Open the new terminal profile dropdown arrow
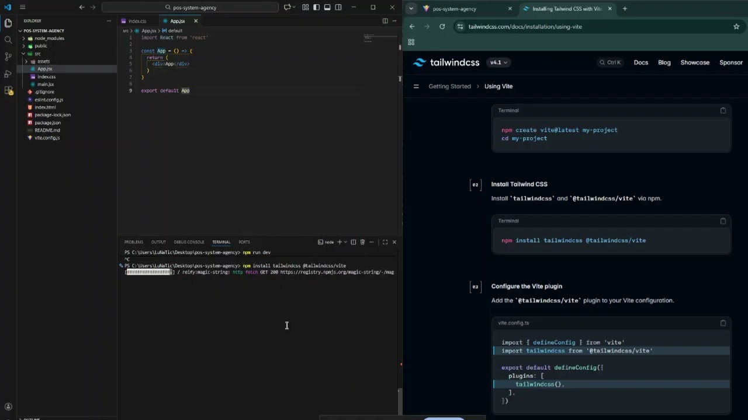The height and width of the screenshot is (420, 748). point(345,242)
